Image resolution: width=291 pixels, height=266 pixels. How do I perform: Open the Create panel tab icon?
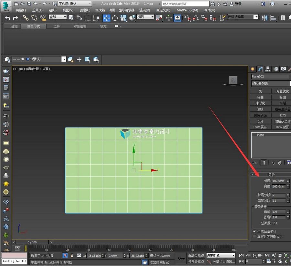tap(253, 69)
